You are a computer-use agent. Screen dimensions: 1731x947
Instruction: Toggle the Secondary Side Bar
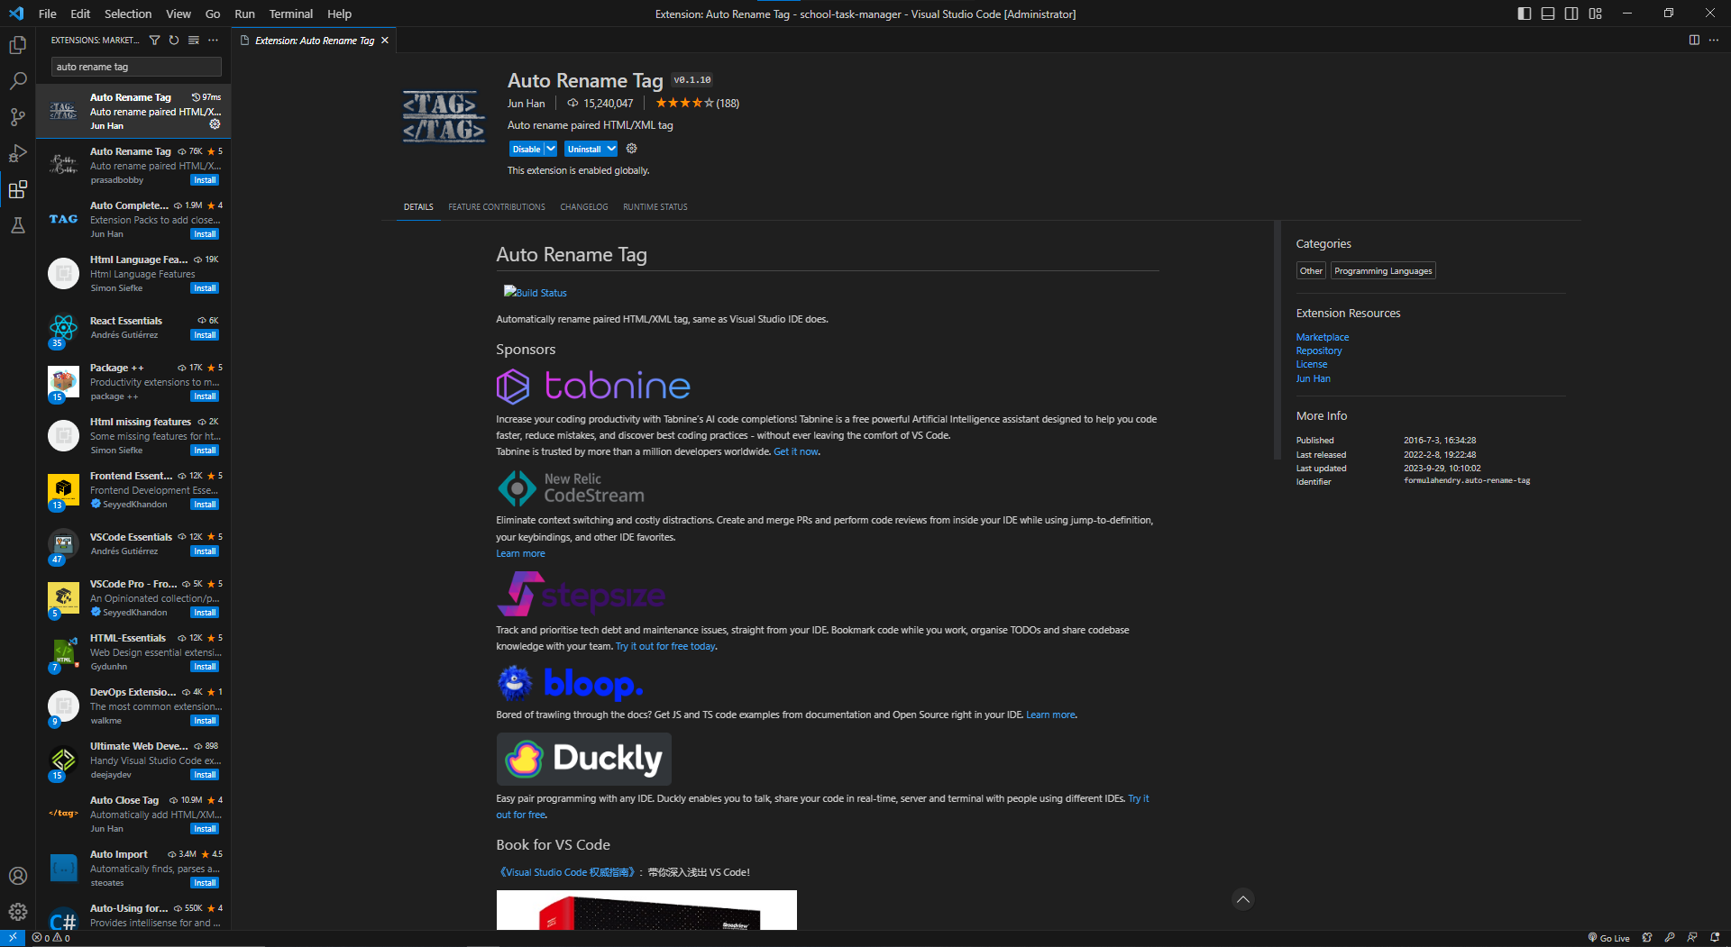(1571, 14)
